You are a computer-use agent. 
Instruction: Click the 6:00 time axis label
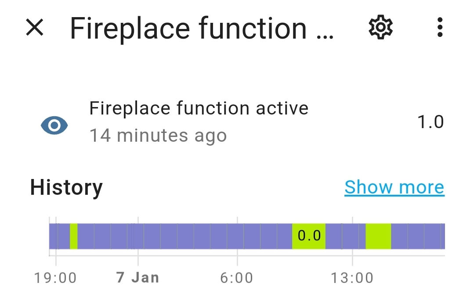point(237,278)
